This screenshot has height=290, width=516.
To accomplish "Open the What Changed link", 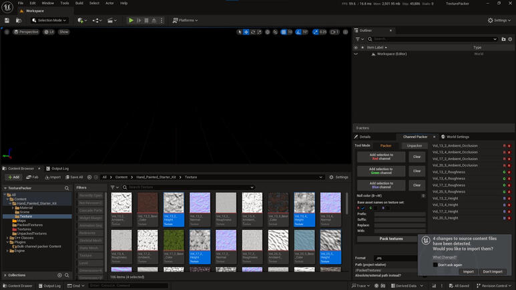I will [445, 257].
